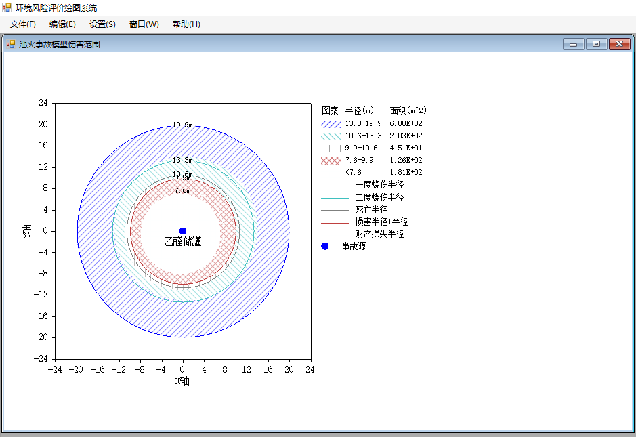Viewport: 636px width, 437px height.
Task: Open the 窗口(W) menu
Action: (x=144, y=24)
